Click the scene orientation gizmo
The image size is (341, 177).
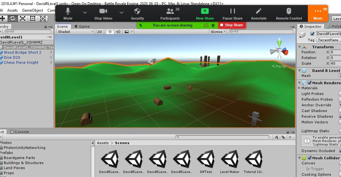click(x=279, y=51)
